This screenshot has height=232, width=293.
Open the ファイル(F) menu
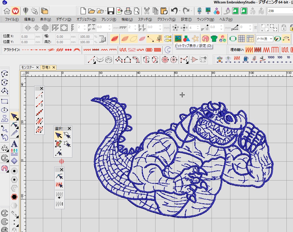coord(12,19)
